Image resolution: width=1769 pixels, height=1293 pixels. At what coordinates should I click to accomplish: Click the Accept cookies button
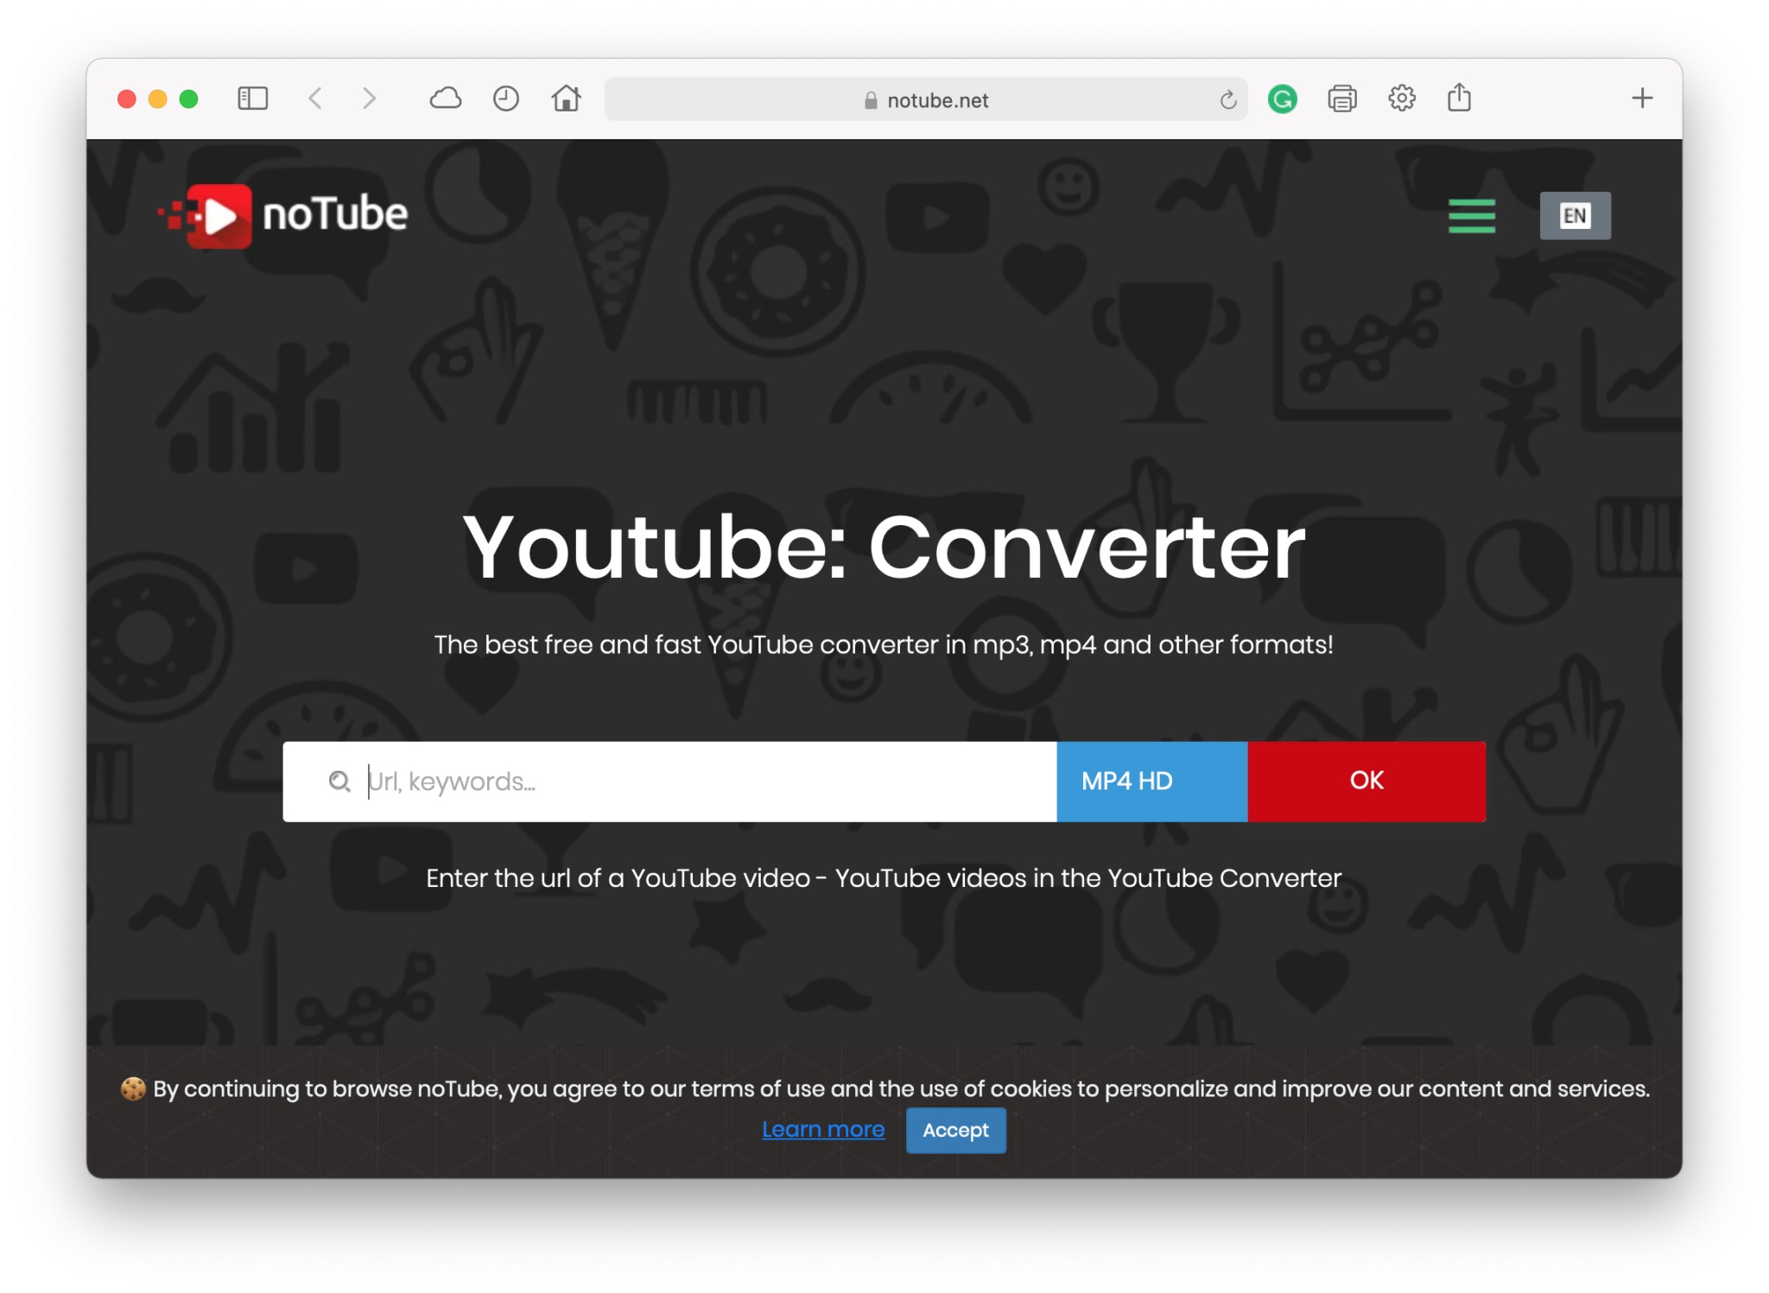(956, 1130)
